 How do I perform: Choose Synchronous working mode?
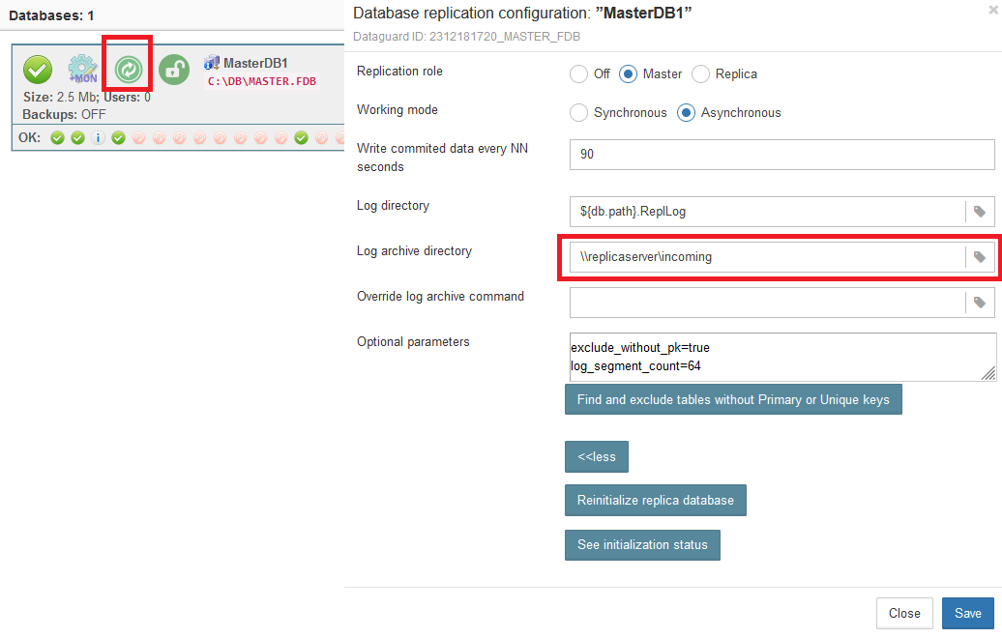(x=578, y=113)
